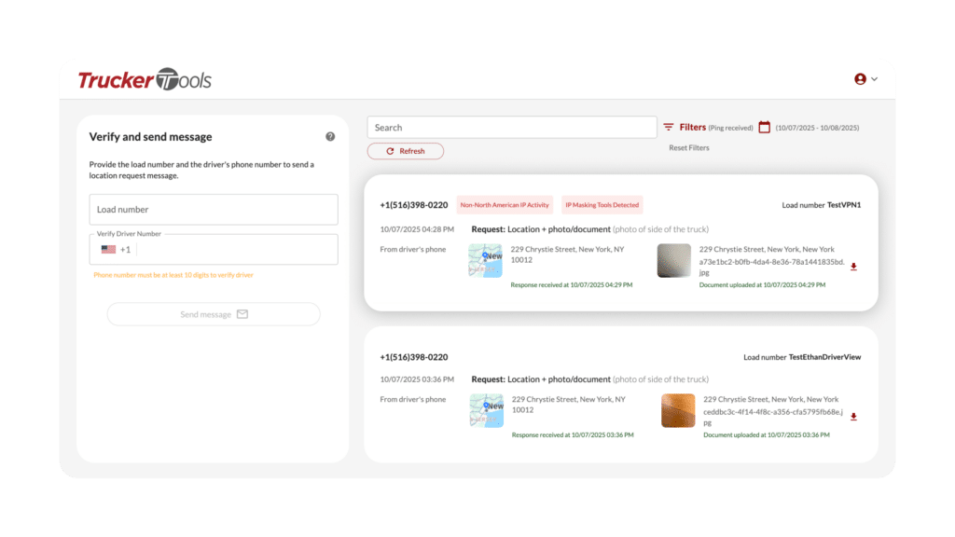This screenshot has width=955, height=537.
Task: Click into the Search box
Action: point(511,128)
